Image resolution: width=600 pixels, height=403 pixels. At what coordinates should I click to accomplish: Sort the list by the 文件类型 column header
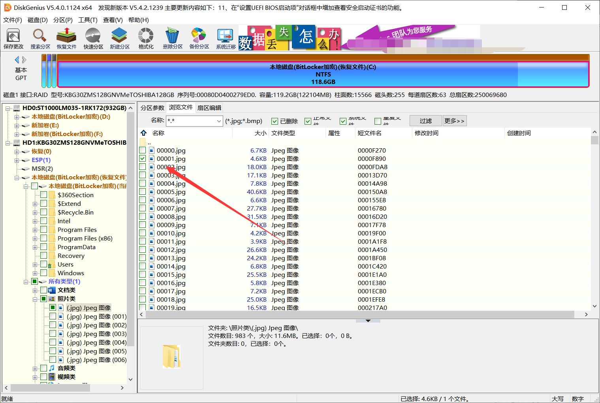(297, 133)
